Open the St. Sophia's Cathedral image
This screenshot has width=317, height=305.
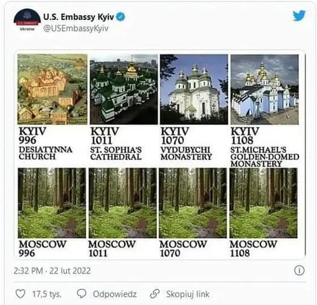click(x=124, y=89)
